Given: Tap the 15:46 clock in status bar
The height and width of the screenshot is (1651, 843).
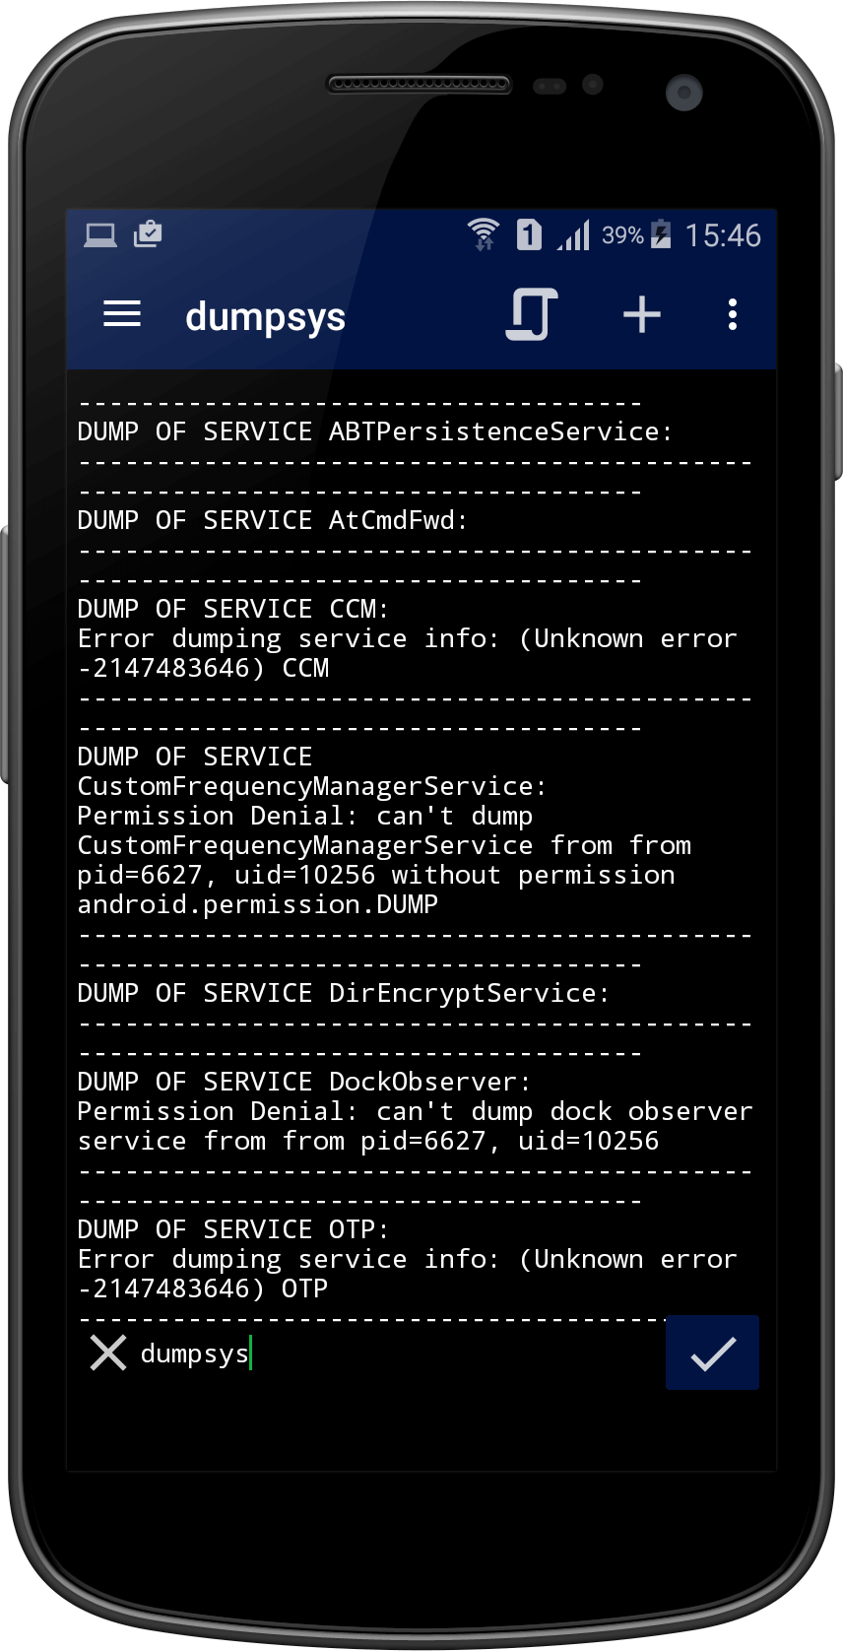Looking at the screenshot, I should (723, 235).
